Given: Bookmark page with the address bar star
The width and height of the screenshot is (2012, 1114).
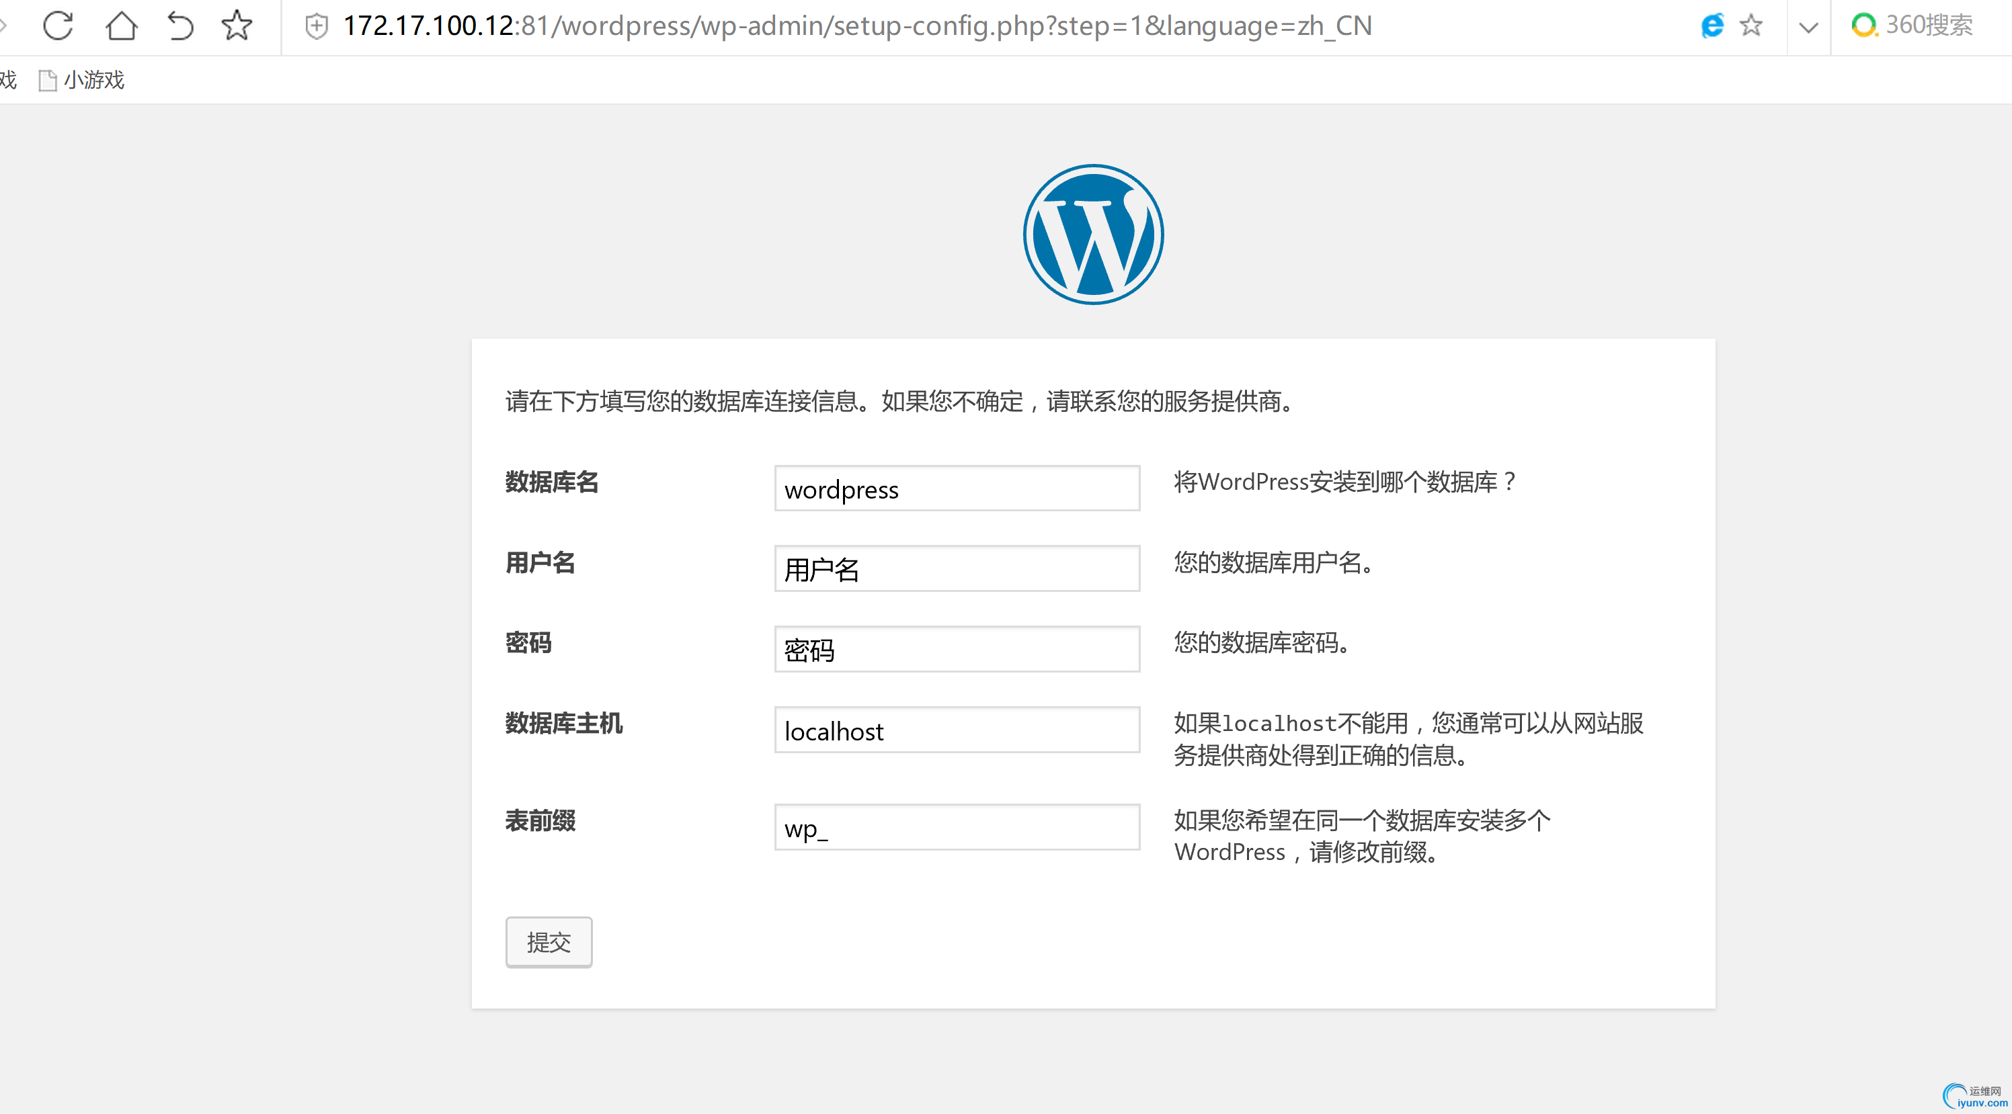Looking at the screenshot, I should pyautogui.click(x=1751, y=26).
